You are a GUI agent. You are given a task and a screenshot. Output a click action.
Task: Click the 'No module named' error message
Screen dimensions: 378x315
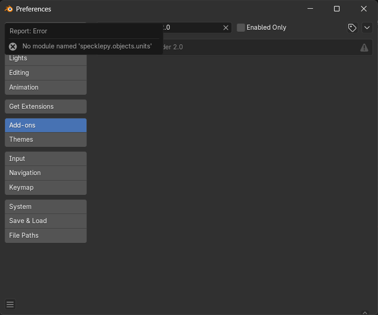[x=87, y=46]
